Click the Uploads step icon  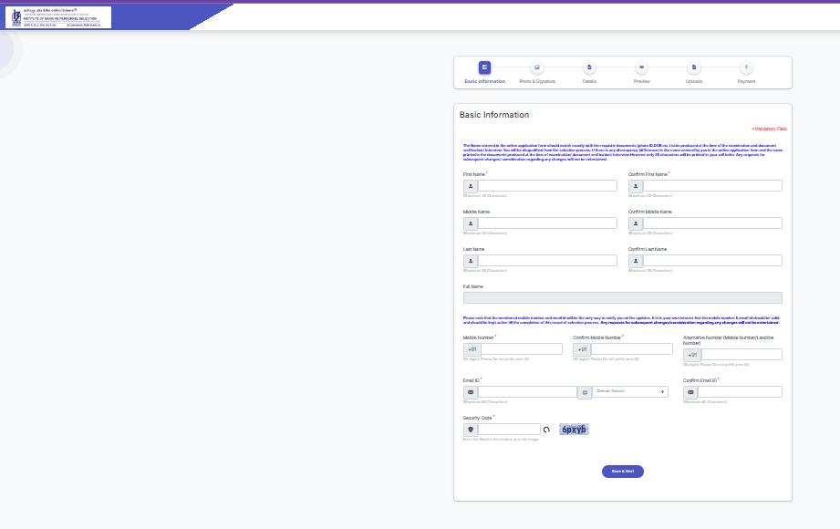[694, 67]
